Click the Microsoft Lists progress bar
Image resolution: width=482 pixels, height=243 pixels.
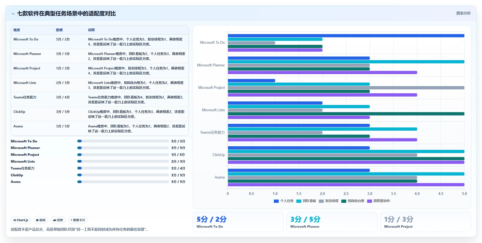pos(123,162)
